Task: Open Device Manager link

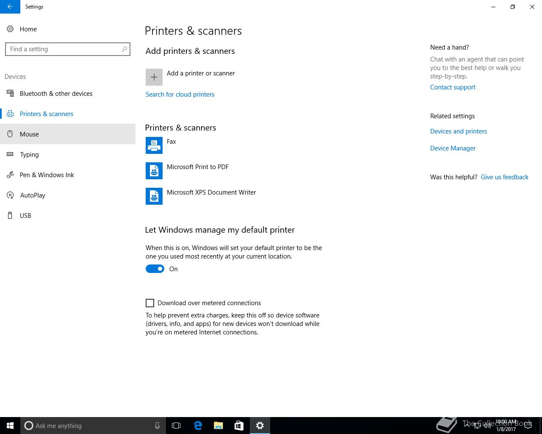Action: tap(453, 148)
